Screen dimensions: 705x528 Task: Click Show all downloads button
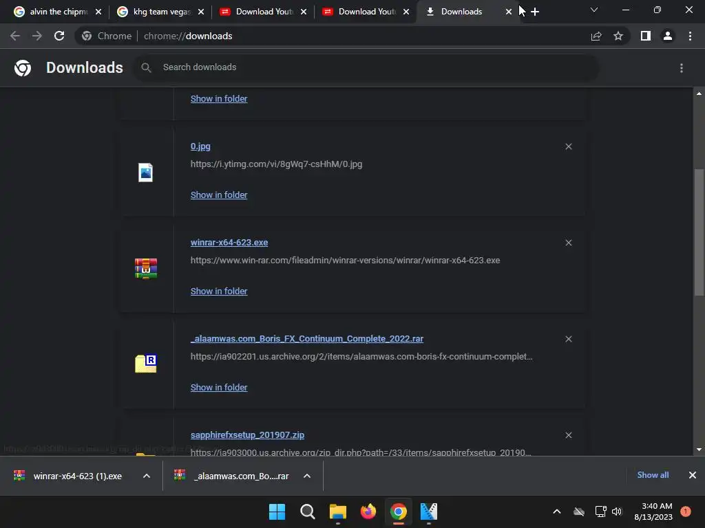pos(653,475)
